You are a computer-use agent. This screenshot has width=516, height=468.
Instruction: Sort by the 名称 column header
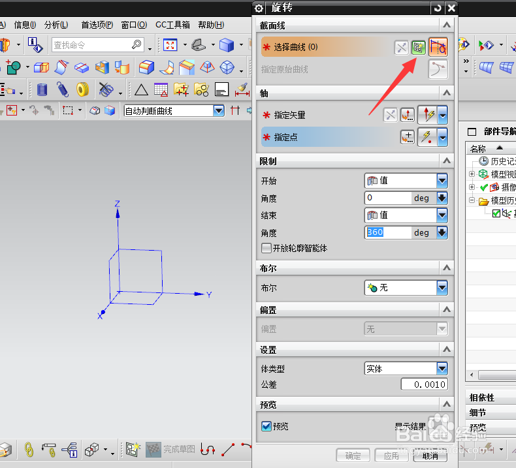[491, 148]
